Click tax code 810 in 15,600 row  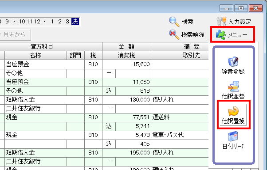click(x=93, y=64)
